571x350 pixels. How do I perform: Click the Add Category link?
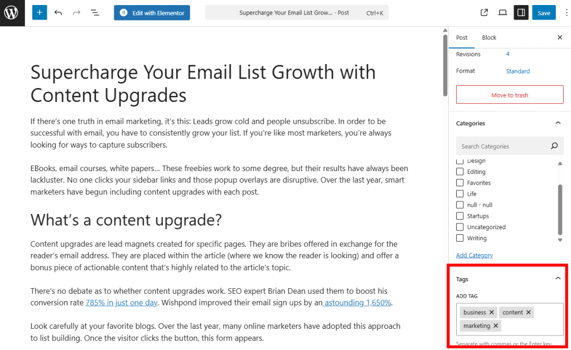coord(474,255)
